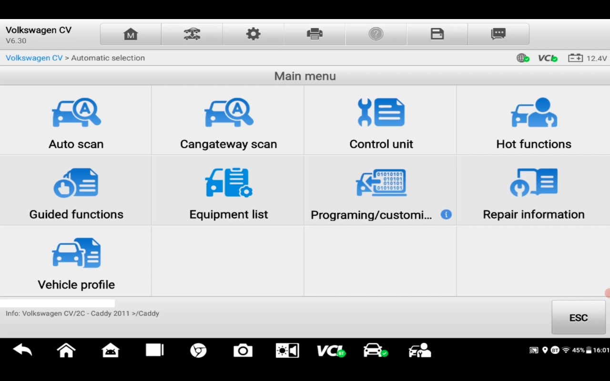
Task: Click the info icon beside Programing/customization
Action: tap(446, 214)
